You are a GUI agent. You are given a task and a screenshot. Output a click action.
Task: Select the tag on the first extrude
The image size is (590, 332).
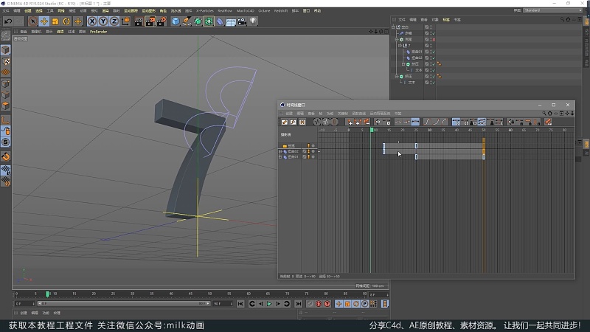click(439, 64)
